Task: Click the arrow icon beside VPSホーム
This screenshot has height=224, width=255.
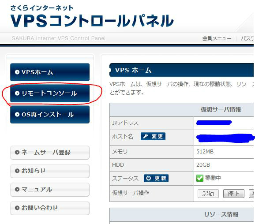Action: 17,72
